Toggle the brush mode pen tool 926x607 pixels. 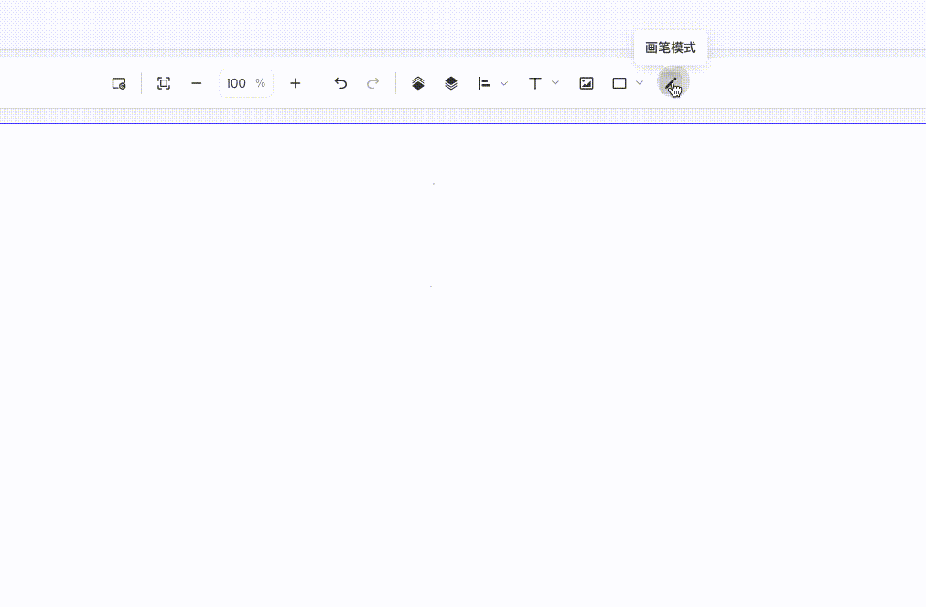[x=673, y=83]
